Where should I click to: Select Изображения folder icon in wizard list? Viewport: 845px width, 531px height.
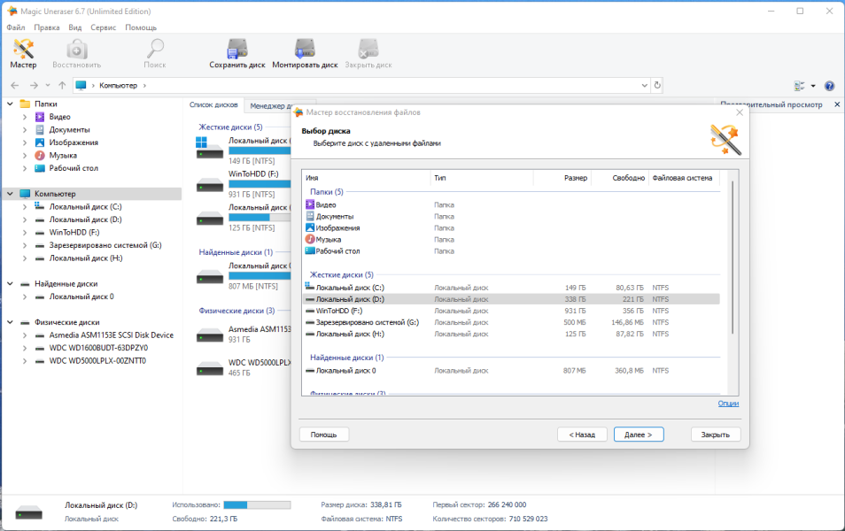click(x=310, y=227)
